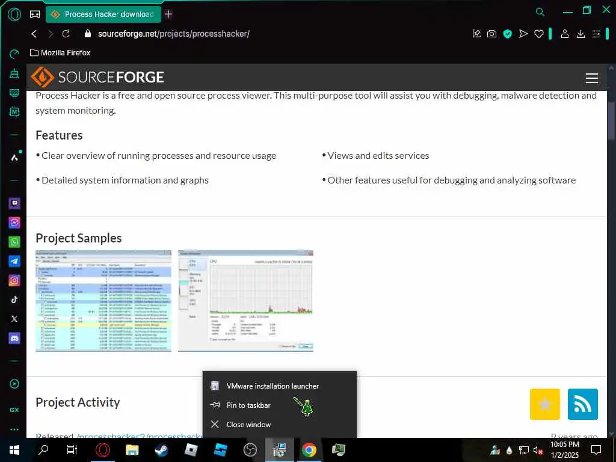
Task: Open the process list sample screenshot
Action: click(x=103, y=301)
